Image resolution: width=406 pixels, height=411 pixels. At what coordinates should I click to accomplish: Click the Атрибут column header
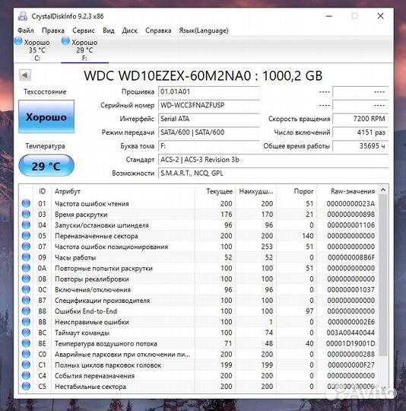tap(123, 191)
